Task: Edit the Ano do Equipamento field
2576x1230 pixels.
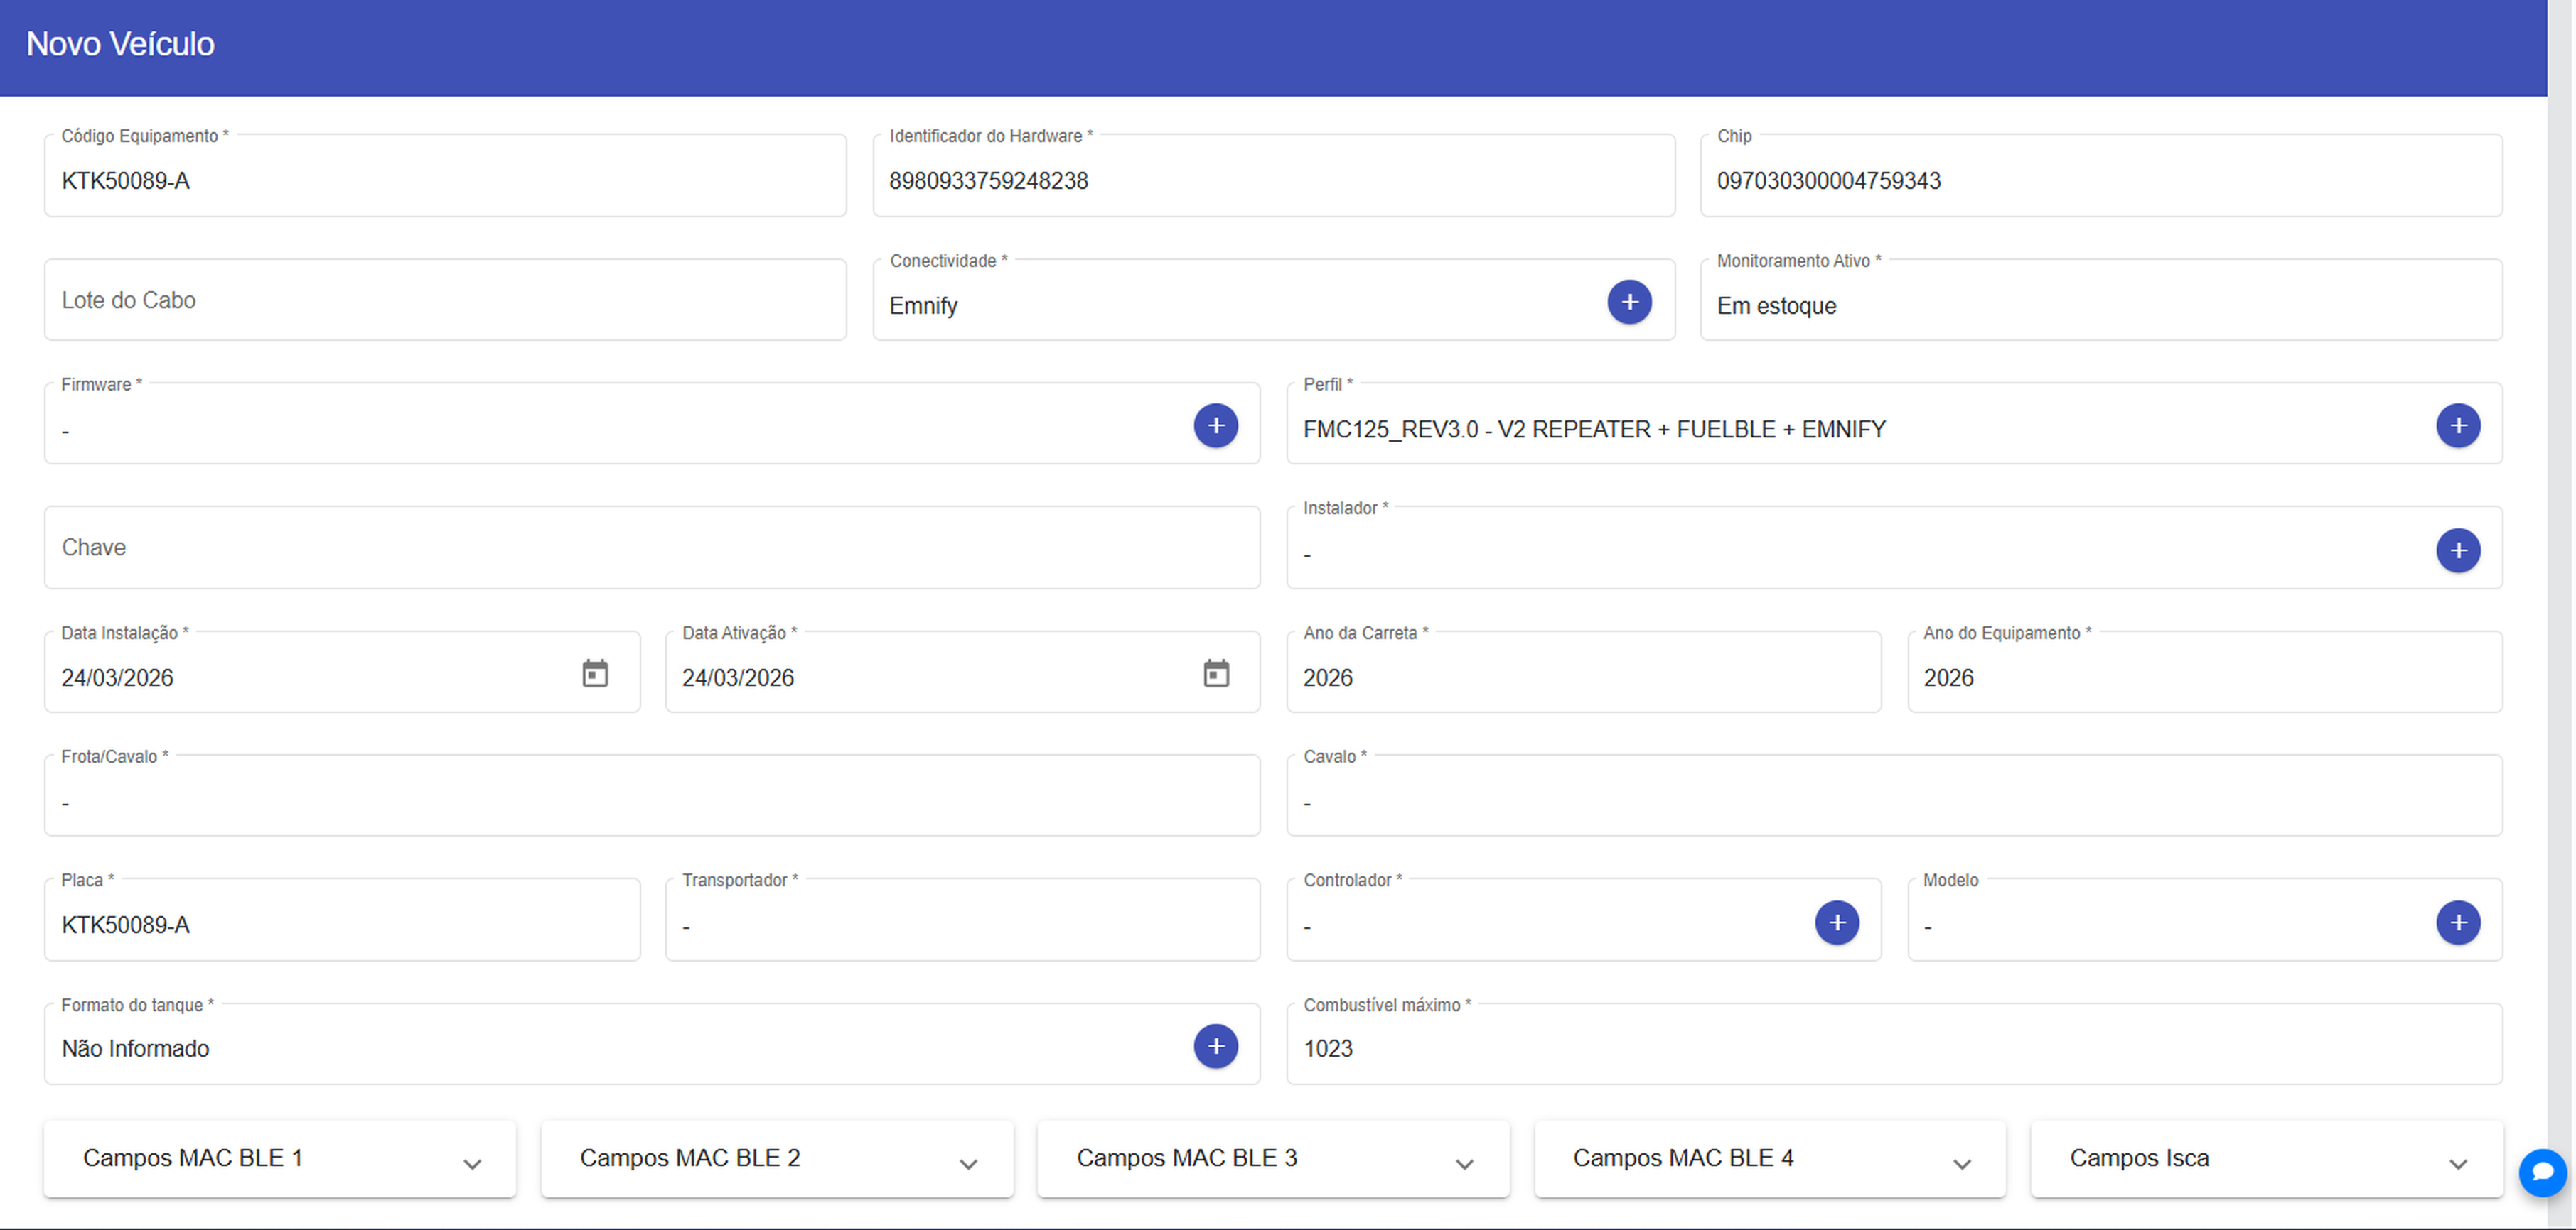Action: click(2204, 673)
